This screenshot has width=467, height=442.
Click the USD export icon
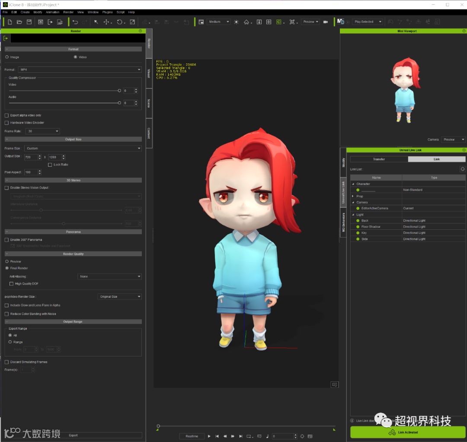pos(60,22)
